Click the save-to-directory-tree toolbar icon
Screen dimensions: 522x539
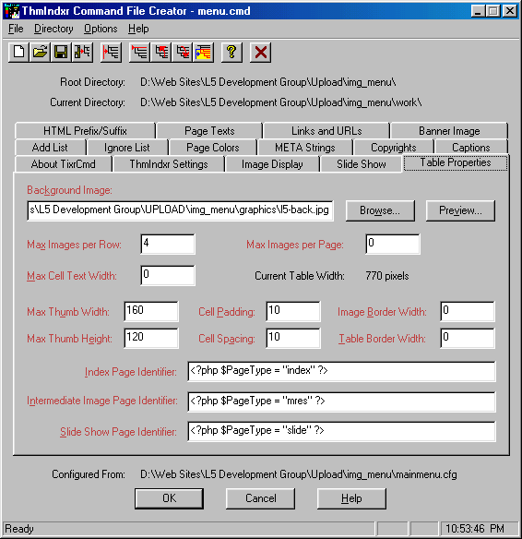click(x=82, y=53)
